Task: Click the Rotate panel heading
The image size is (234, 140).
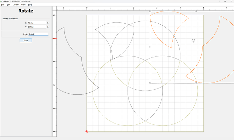Action: coord(26,11)
